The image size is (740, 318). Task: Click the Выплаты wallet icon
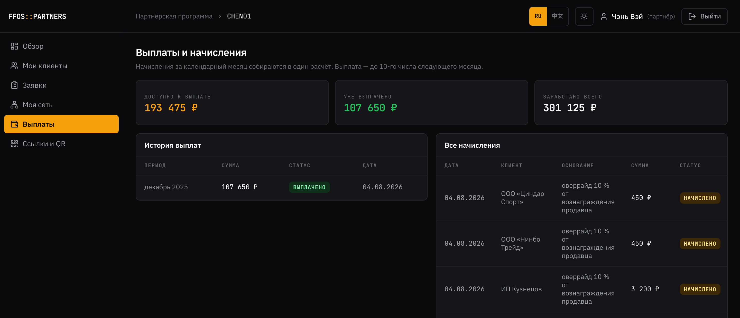pos(14,124)
